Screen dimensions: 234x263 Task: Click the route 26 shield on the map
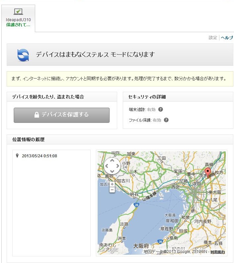[160, 241]
